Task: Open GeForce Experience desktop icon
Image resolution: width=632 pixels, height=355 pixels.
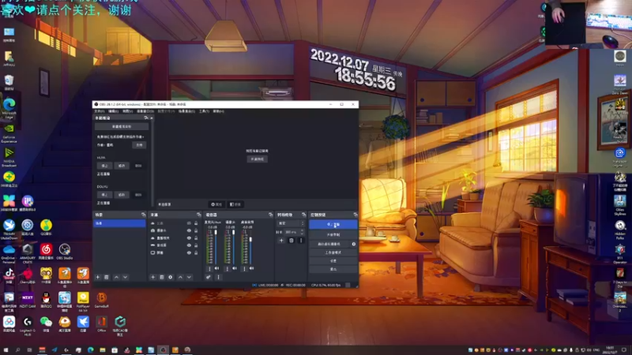Action: (x=9, y=133)
